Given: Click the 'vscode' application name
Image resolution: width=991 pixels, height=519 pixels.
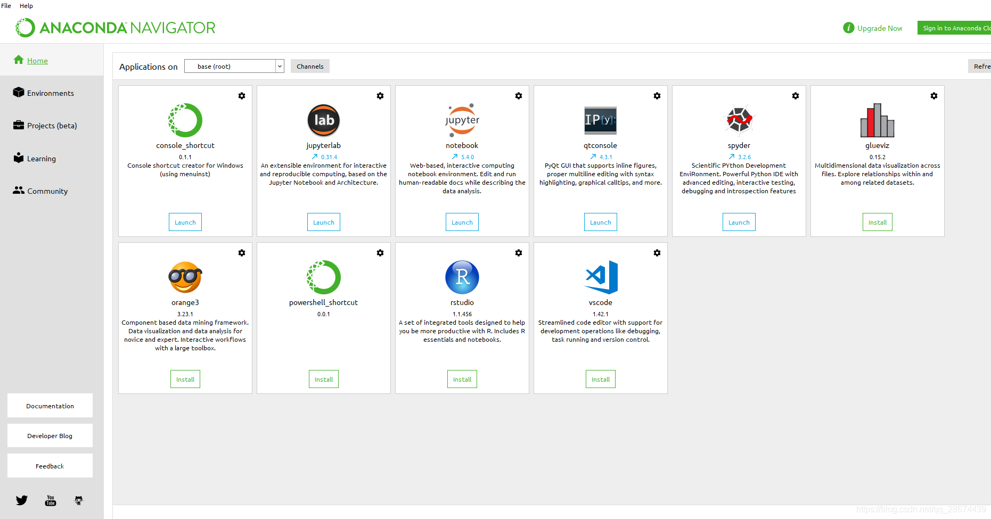Looking at the screenshot, I should click(601, 302).
